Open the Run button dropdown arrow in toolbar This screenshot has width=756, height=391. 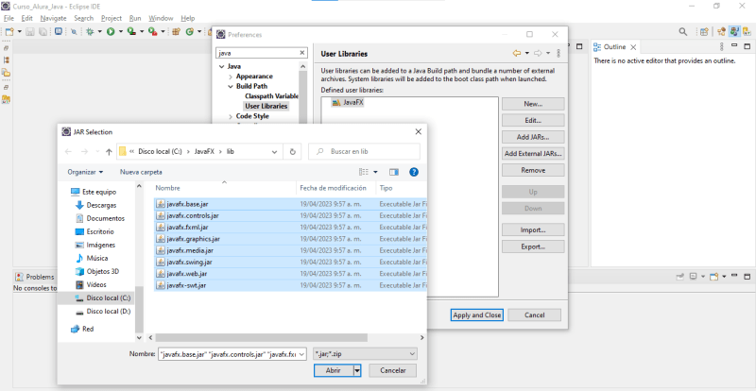[x=120, y=31]
